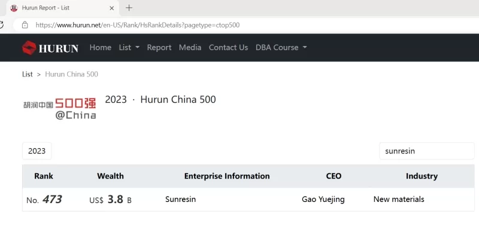Click the Rank column header
479x227 pixels.
[x=44, y=176]
